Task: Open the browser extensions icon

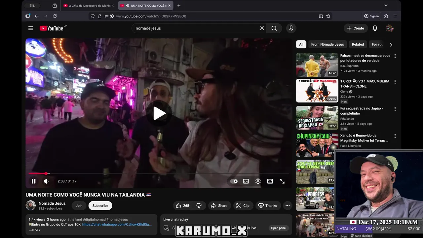Action: (386, 16)
